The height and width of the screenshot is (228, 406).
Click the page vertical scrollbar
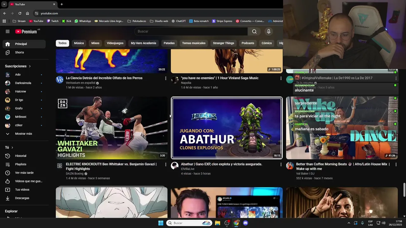[x=404, y=190]
